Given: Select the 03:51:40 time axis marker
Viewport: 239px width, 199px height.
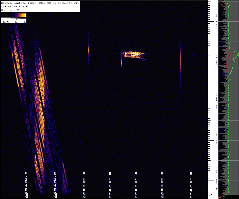Looking at the screenshot, I should 191,185.
